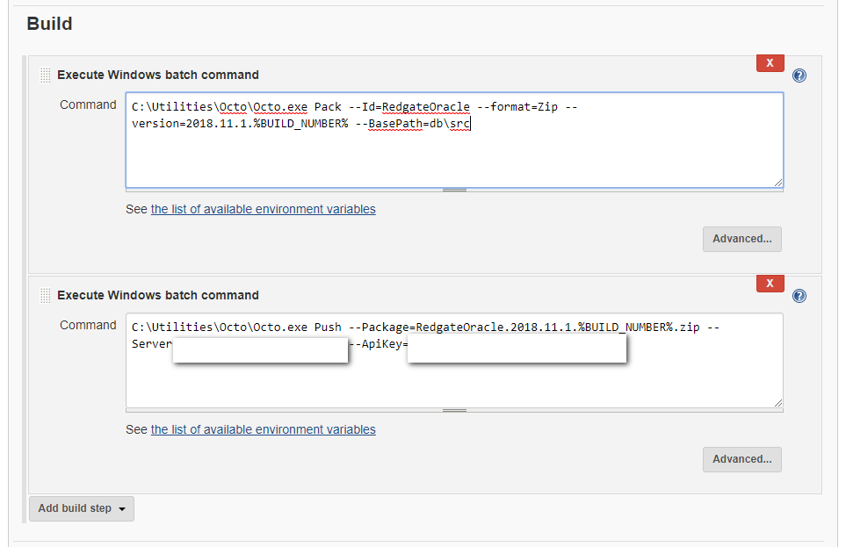Click the second step's Execute Windows batch command title
846x547 pixels.
pyautogui.click(x=158, y=295)
